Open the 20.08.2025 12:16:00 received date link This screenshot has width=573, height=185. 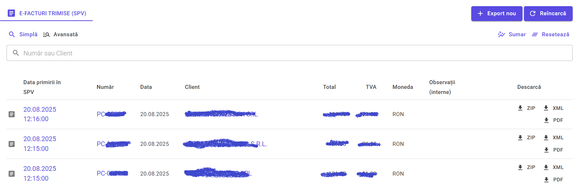coord(40,114)
